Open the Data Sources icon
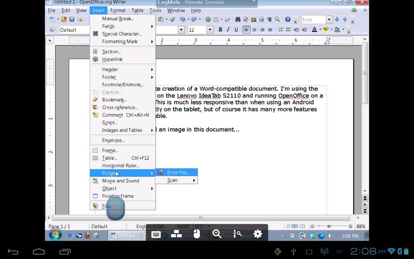The width and height of the screenshot is (414, 259). coord(262,19)
